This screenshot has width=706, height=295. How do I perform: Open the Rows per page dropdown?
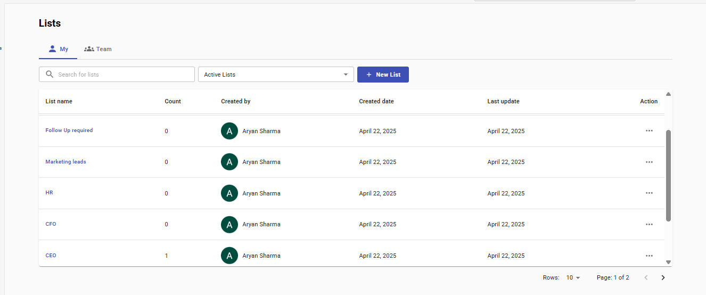point(573,277)
